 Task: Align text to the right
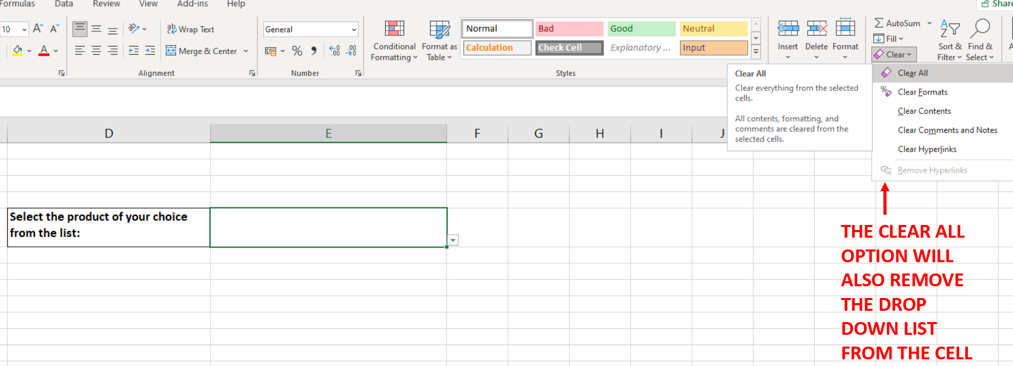click(x=113, y=51)
